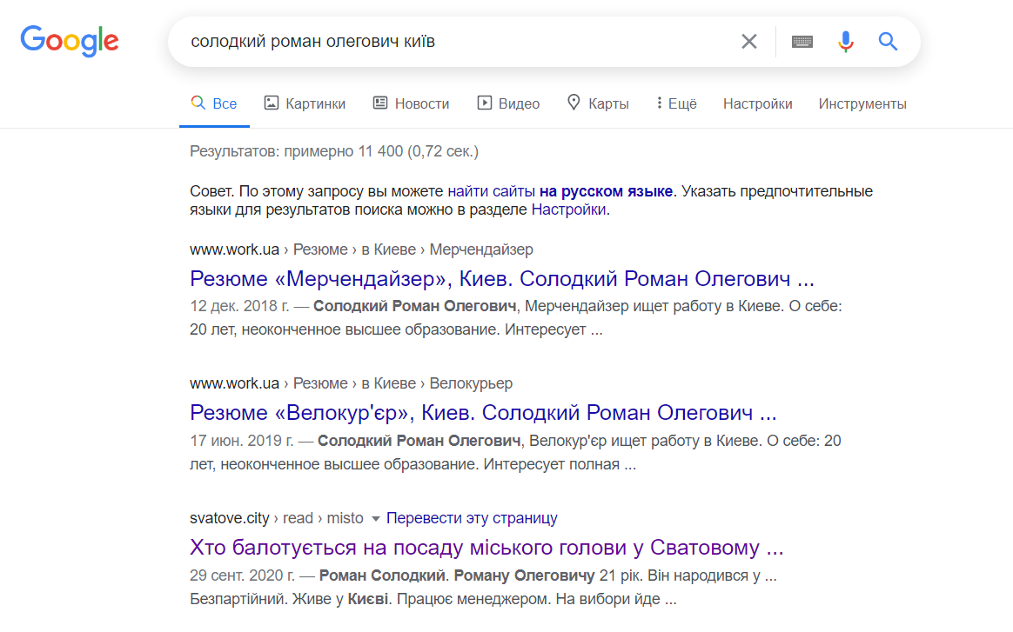Screen dimensions: 1013x632
Task: Open the on-screen keyboard icon
Action: click(x=802, y=42)
